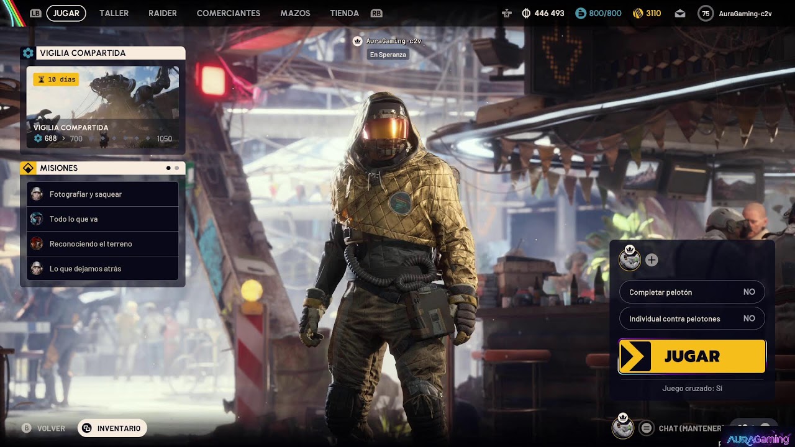Add a squad member with the plus icon
The width and height of the screenshot is (795, 447).
coord(652,260)
